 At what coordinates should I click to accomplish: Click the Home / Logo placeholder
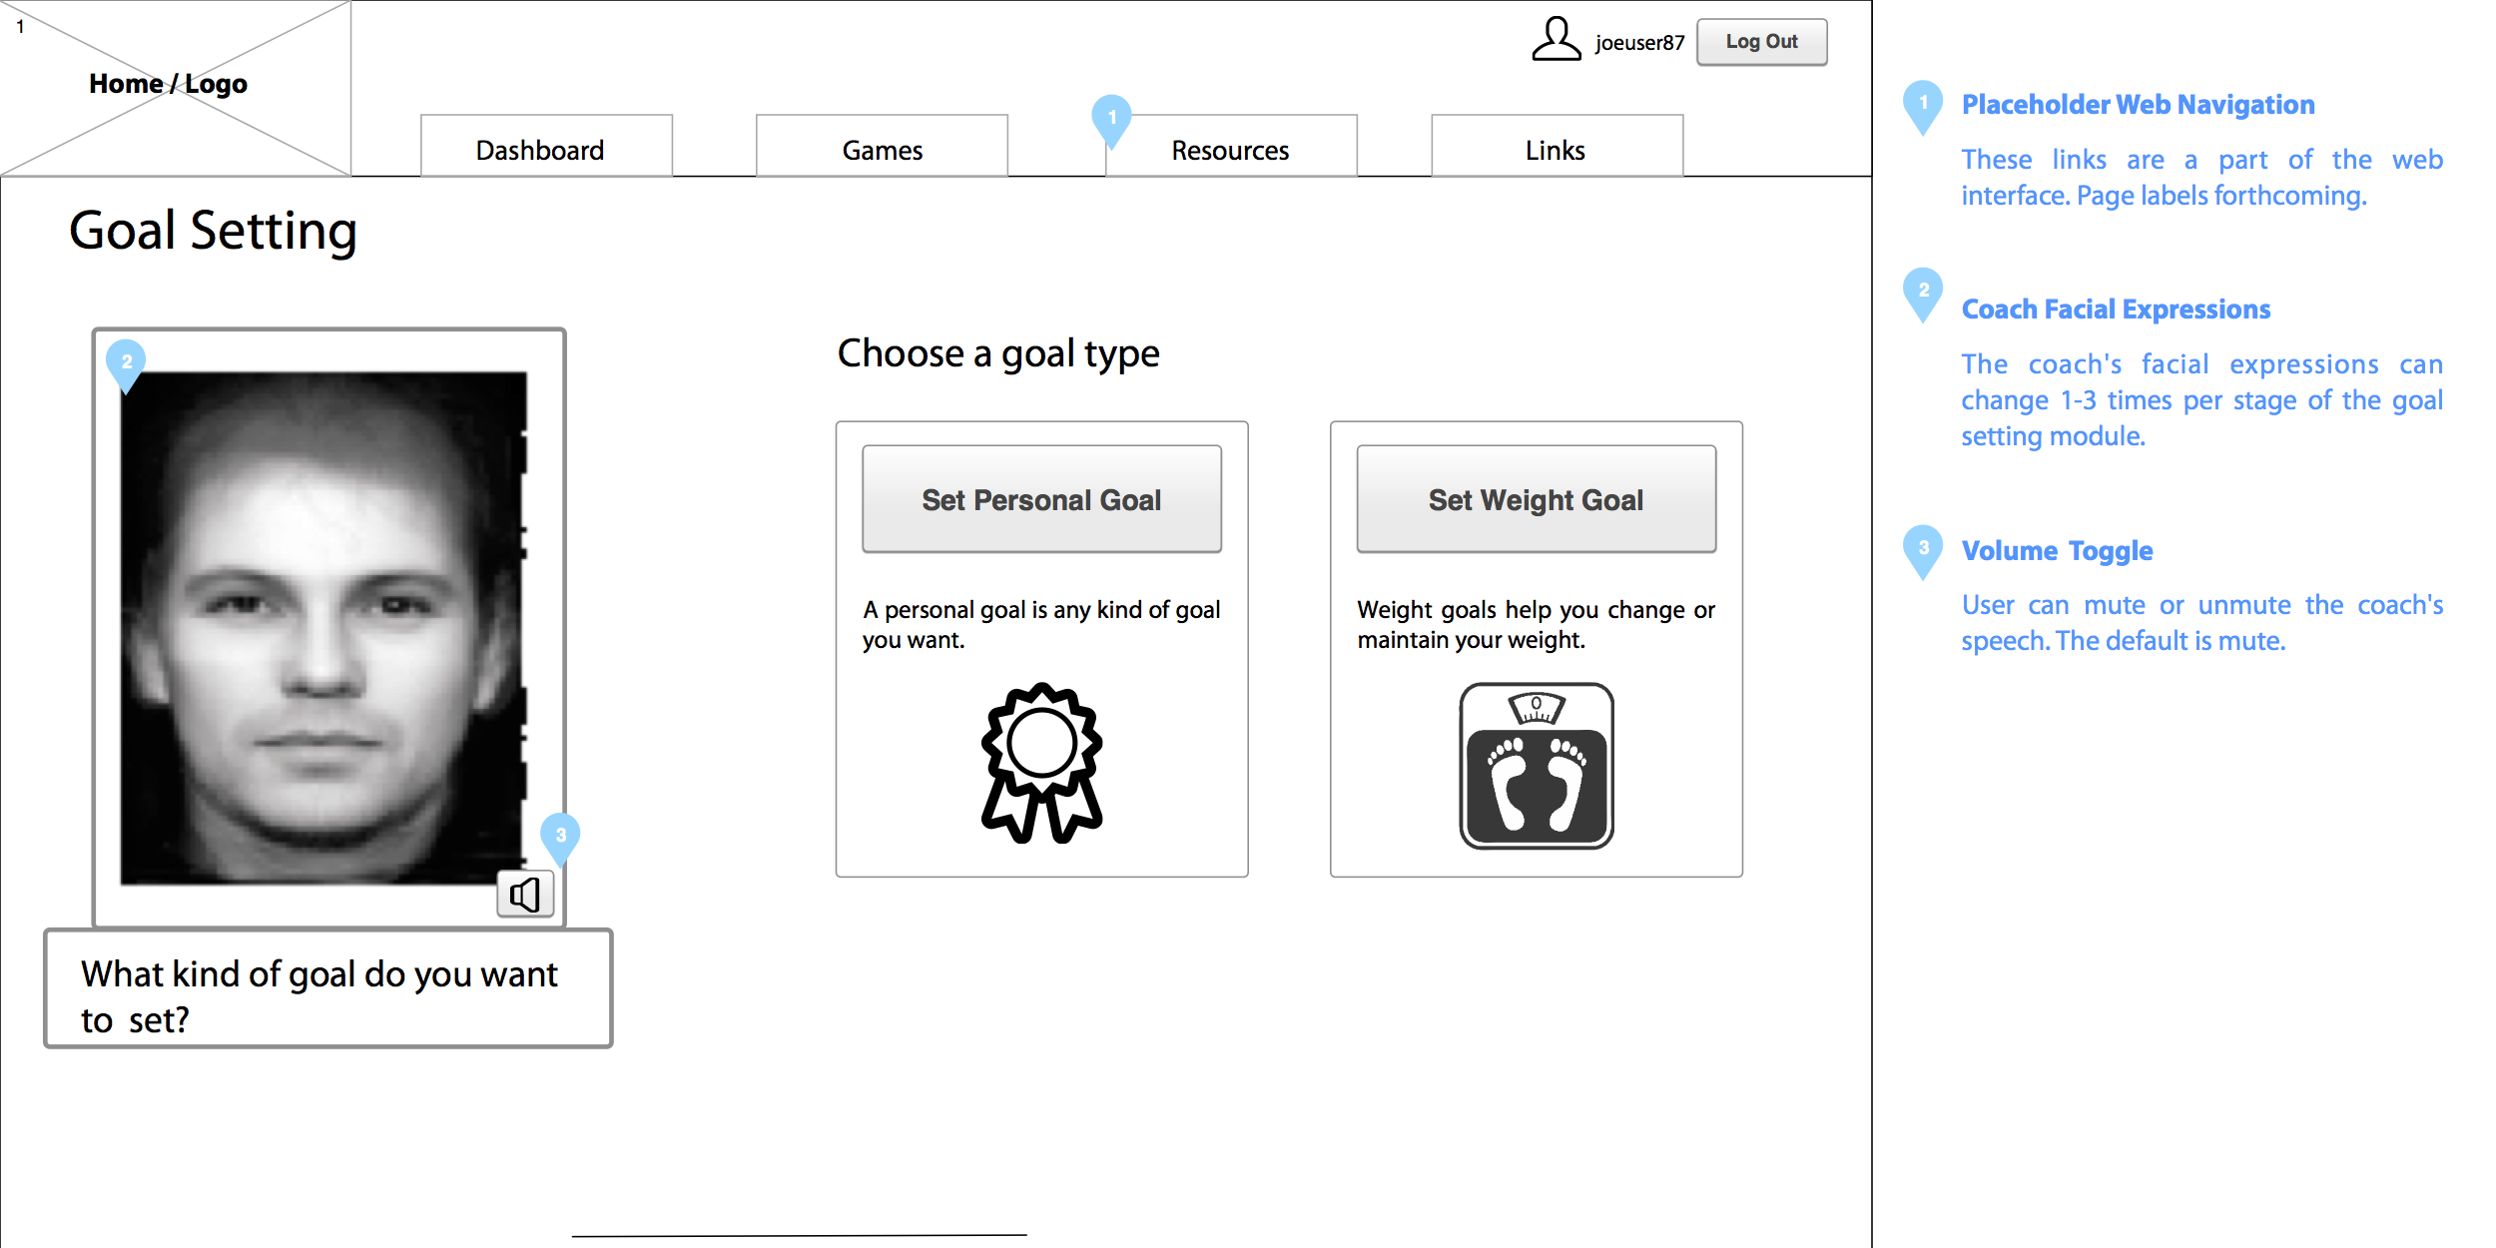(x=170, y=85)
